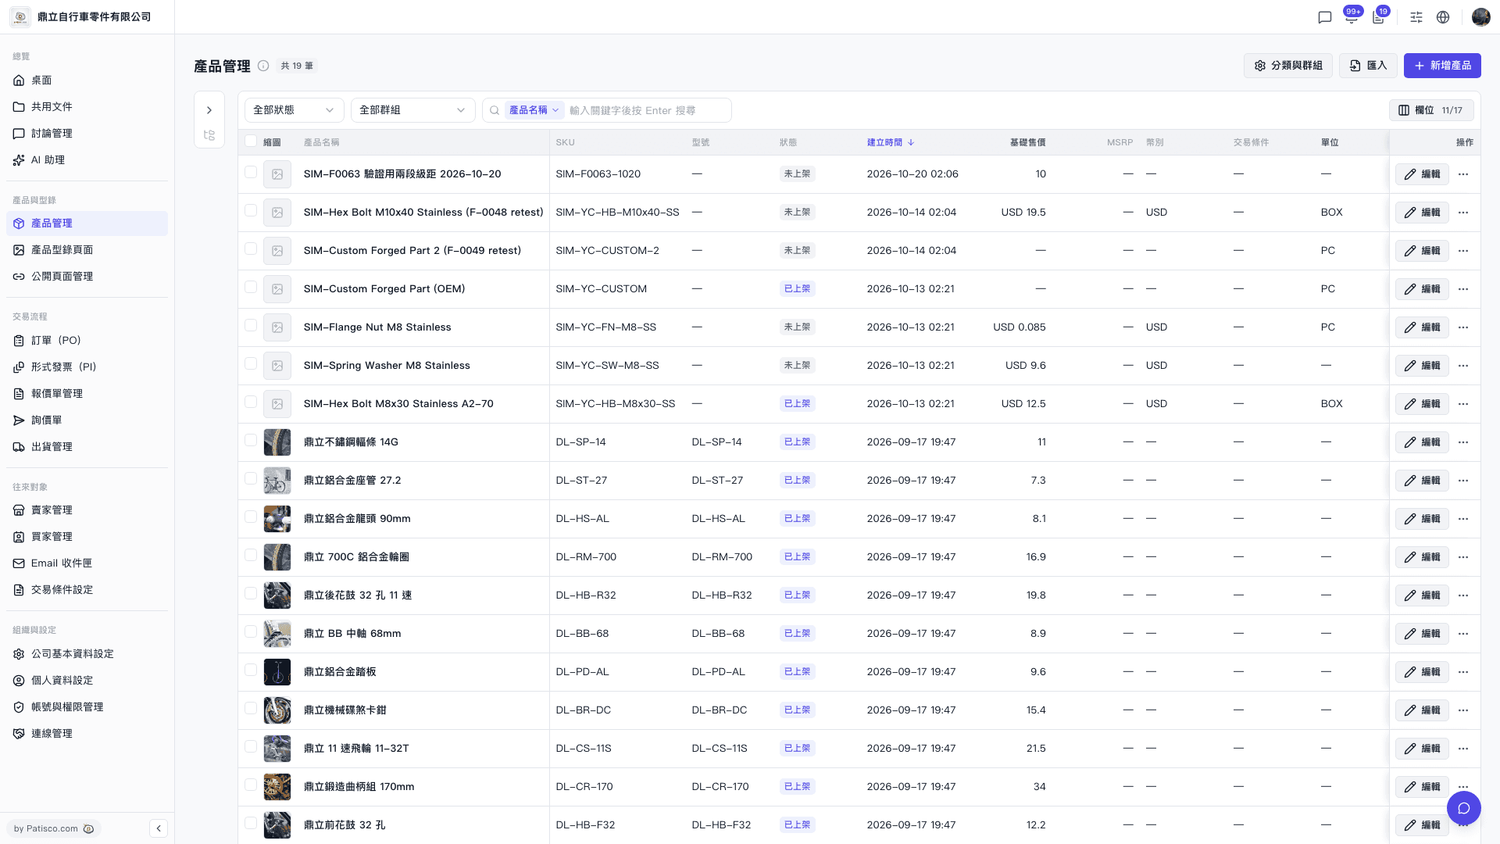Open more actions for SIM-Spring Washer M8 row
1500x844 pixels.
pos(1463,366)
